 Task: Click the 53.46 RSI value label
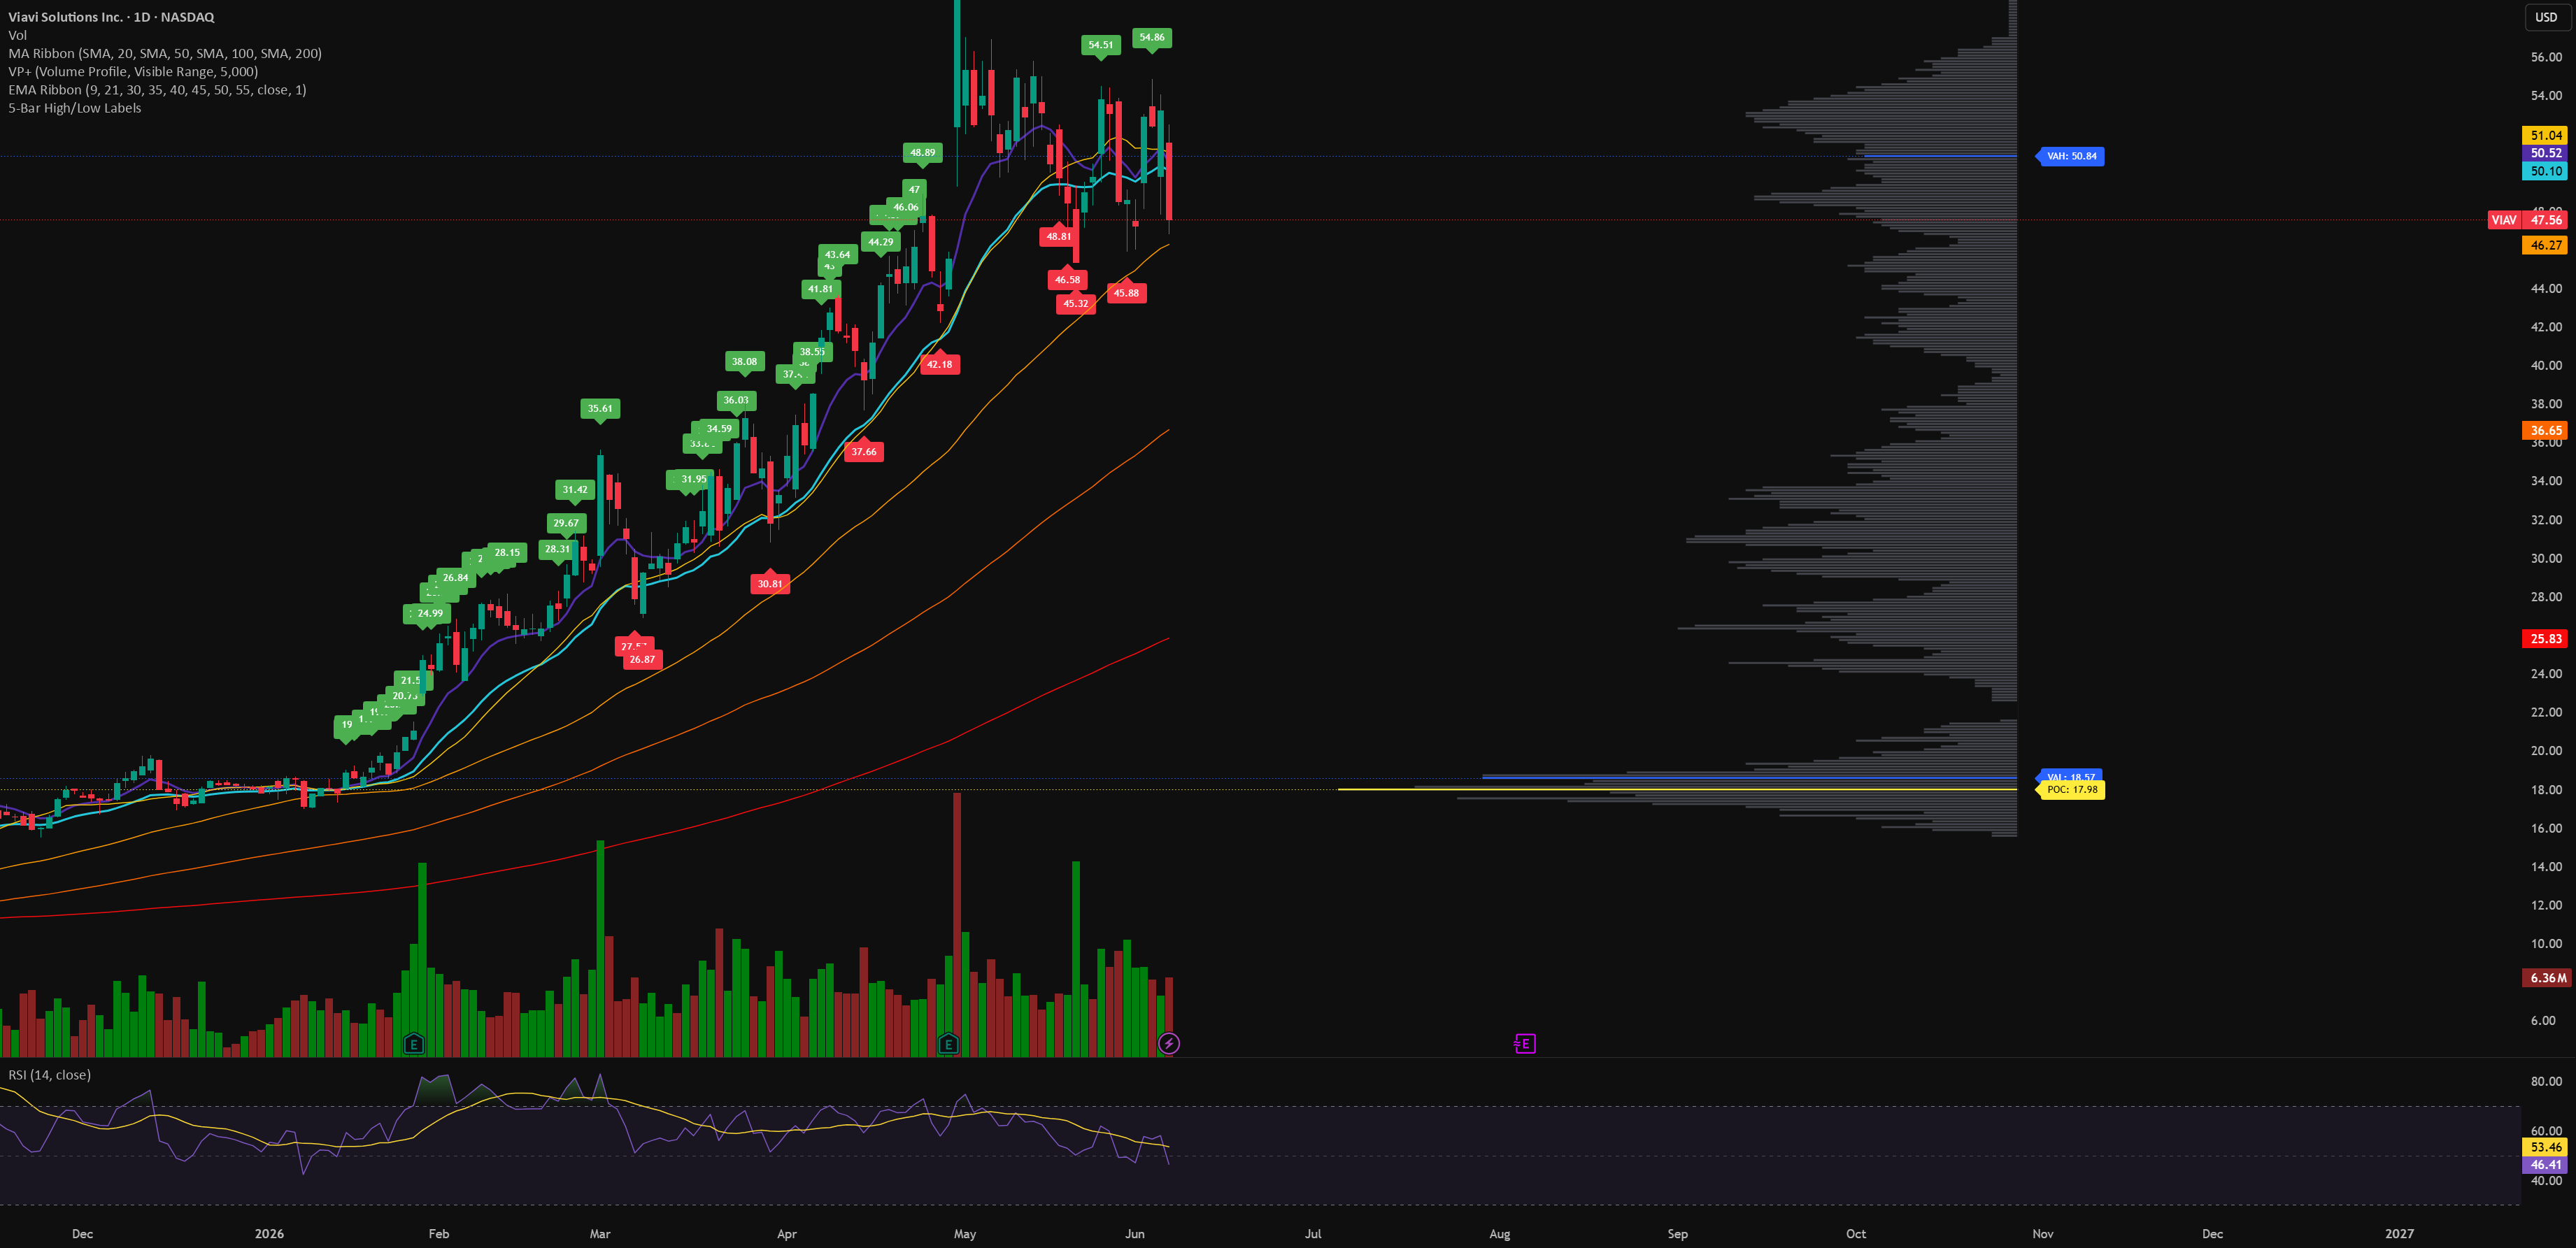2545,1147
